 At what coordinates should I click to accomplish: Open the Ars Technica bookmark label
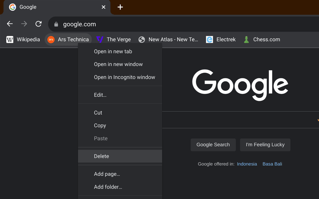point(73,39)
